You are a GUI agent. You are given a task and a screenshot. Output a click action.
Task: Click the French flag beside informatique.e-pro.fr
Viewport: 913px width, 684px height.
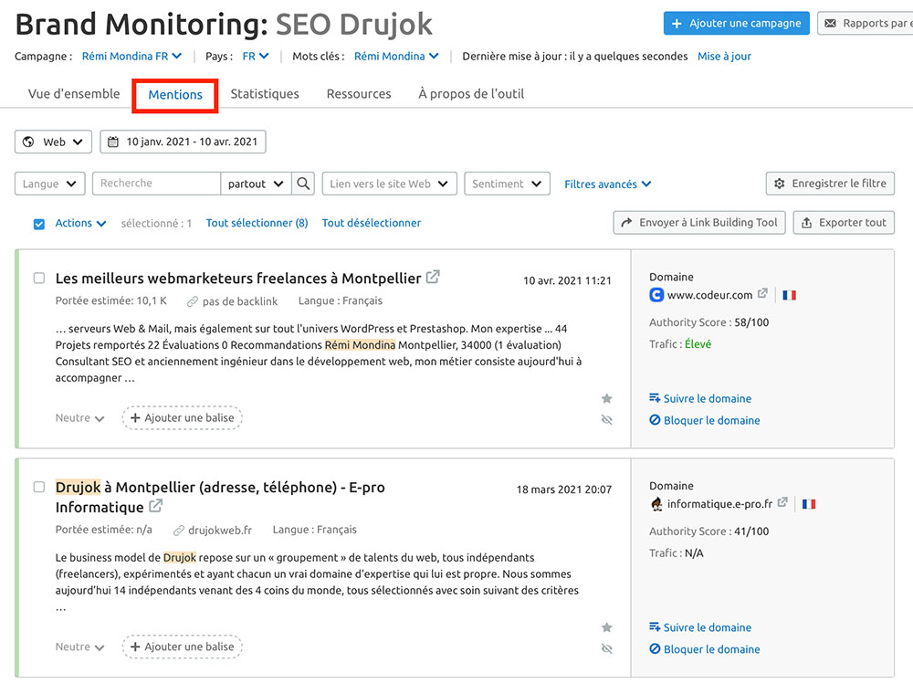[x=809, y=504]
